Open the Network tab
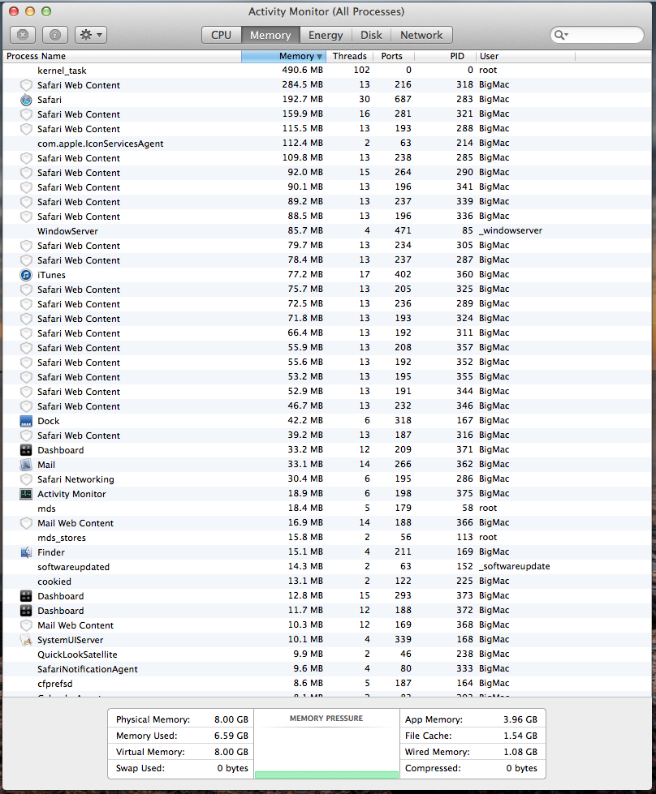This screenshot has height=794, width=656. coord(421,35)
